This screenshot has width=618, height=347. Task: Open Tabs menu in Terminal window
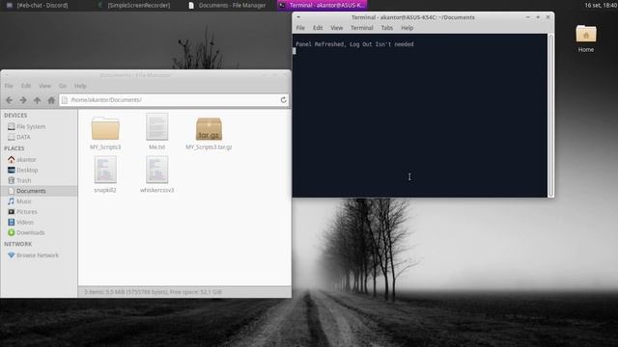386,28
